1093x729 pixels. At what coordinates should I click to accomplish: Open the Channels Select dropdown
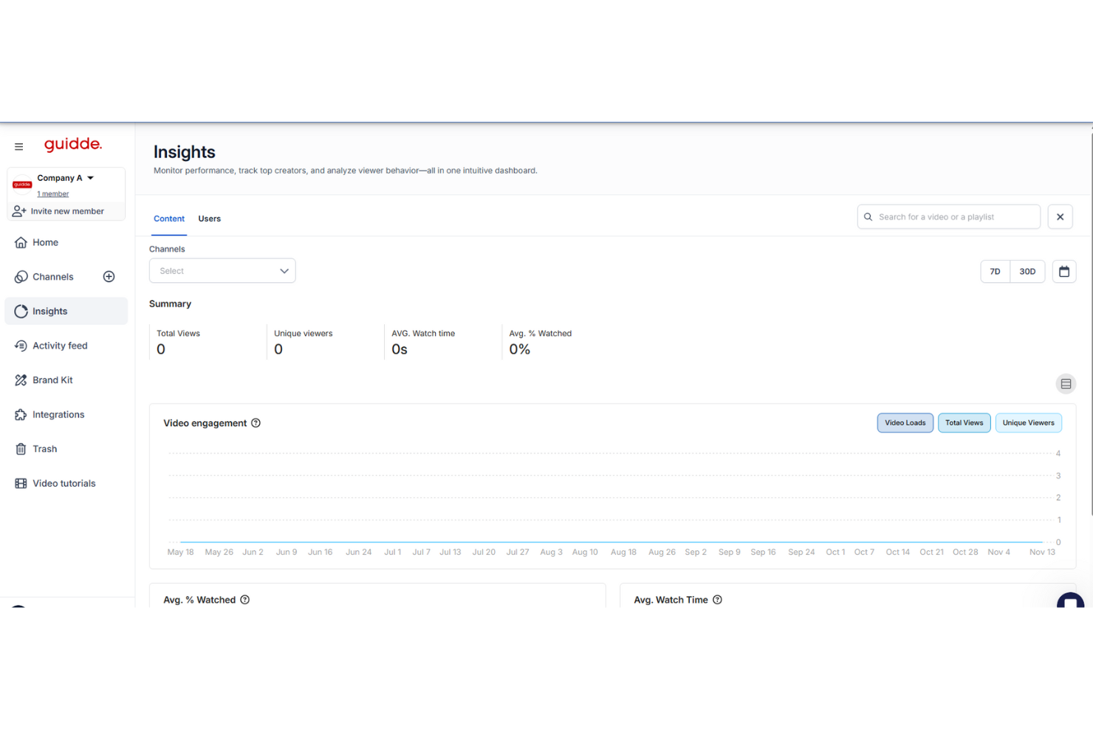[222, 271]
